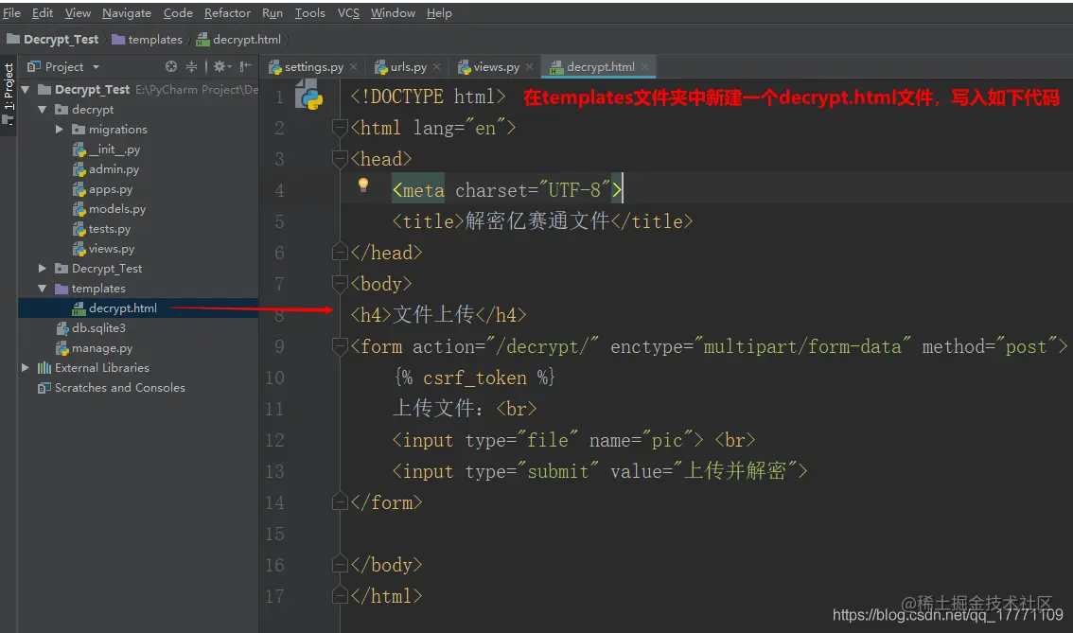Switch to the urls.py tab

tap(408, 66)
